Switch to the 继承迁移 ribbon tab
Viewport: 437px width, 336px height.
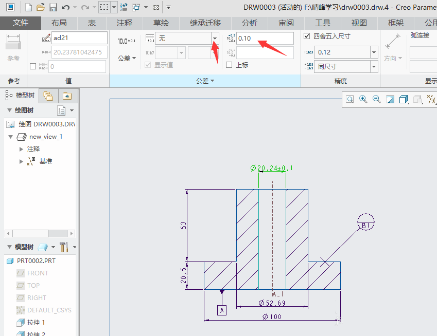tap(205, 23)
